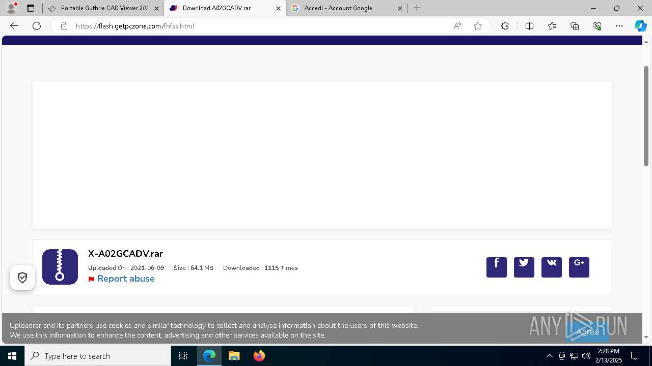The width and height of the screenshot is (652, 366).
Task: Open the tab actions menu icon
Action: coord(31,8)
